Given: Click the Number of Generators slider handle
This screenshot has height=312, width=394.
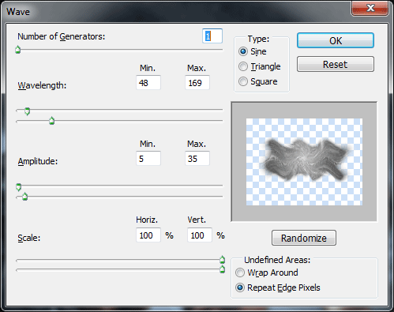Looking at the screenshot, I should point(18,50).
